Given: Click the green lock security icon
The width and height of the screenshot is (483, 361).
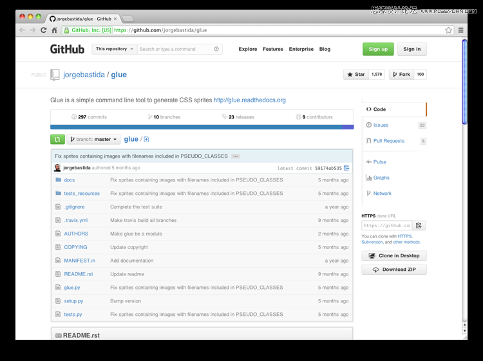Looking at the screenshot, I should 66,30.
